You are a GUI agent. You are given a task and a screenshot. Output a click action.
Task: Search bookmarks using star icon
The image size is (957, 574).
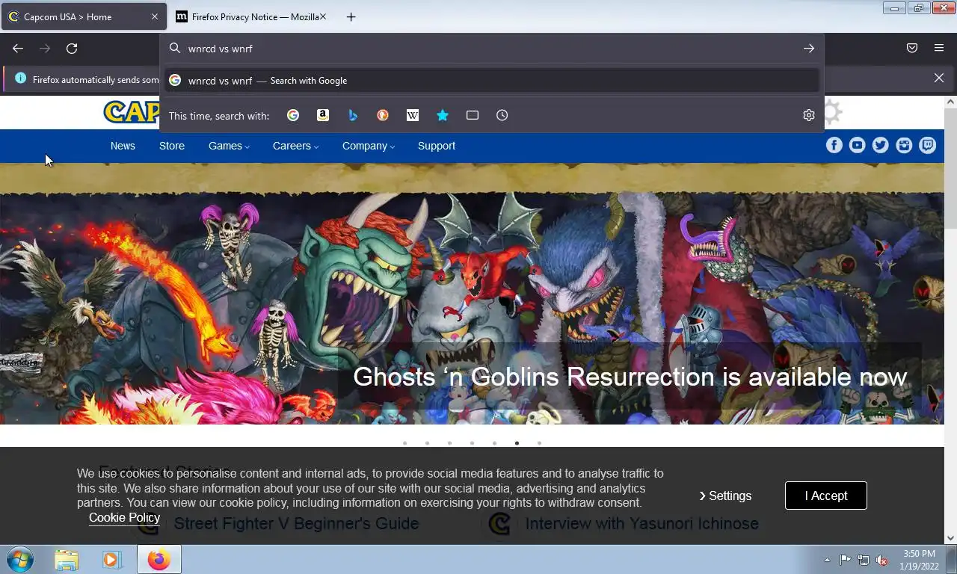click(x=443, y=115)
